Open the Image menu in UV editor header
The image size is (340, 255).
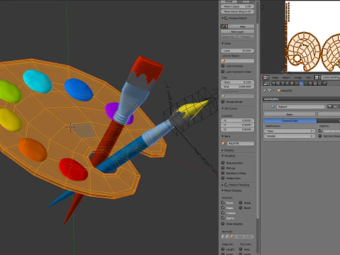(298, 77)
